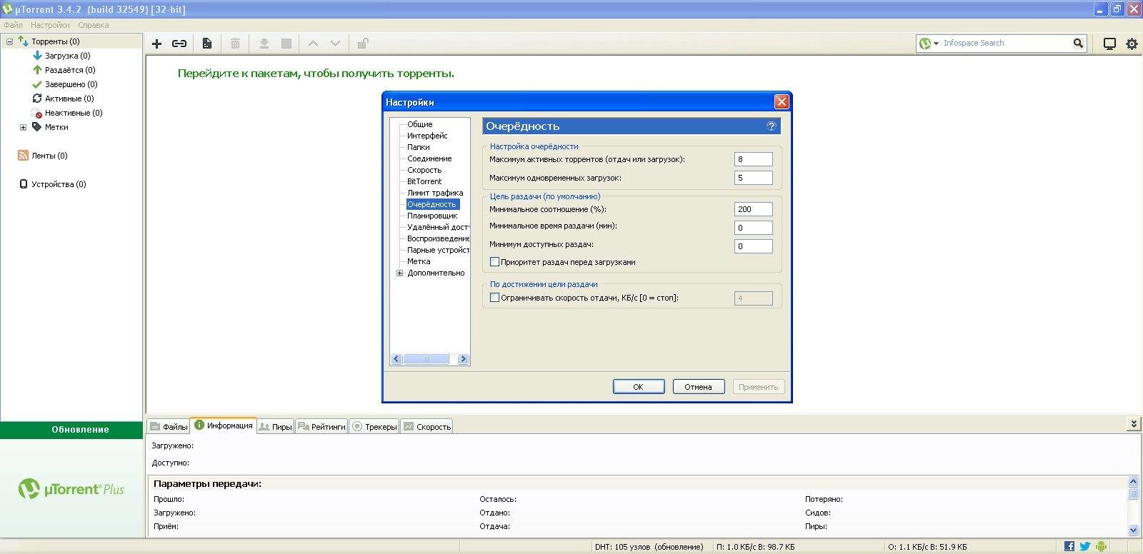Click the Remove torrent trash icon
Screen dimensions: 1143x554
tap(235, 44)
